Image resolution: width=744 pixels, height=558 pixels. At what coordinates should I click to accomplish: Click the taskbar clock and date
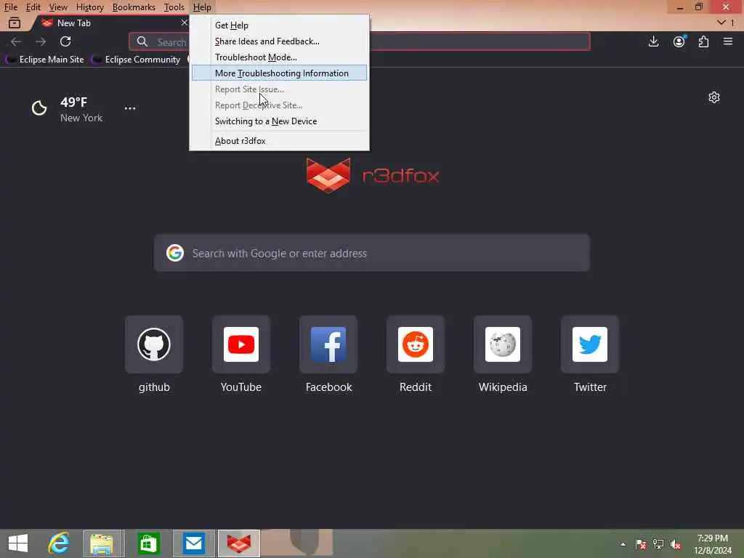pyautogui.click(x=713, y=544)
